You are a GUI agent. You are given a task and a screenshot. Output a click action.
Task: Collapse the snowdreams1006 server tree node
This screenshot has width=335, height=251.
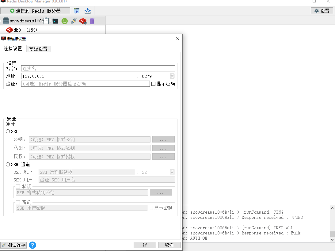(1, 21)
